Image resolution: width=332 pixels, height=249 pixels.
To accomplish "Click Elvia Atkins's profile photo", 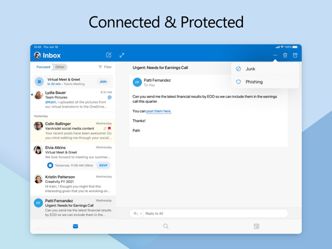I will click(38, 150).
